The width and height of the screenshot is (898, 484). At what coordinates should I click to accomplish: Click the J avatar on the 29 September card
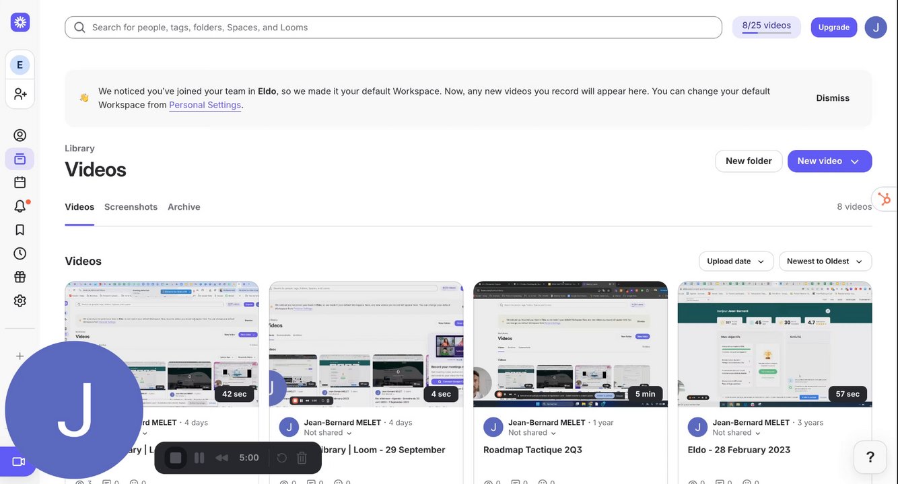coord(289,427)
